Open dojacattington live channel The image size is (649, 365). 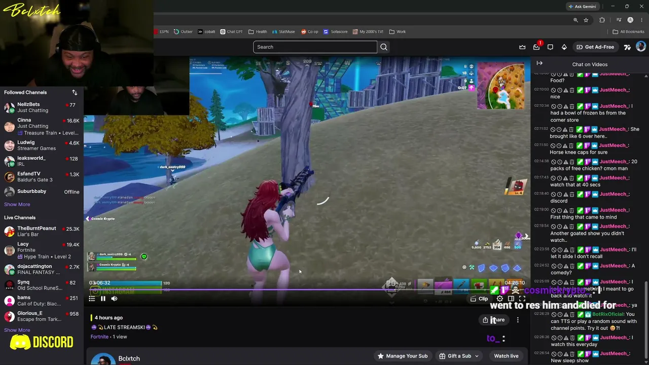pos(42,269)
